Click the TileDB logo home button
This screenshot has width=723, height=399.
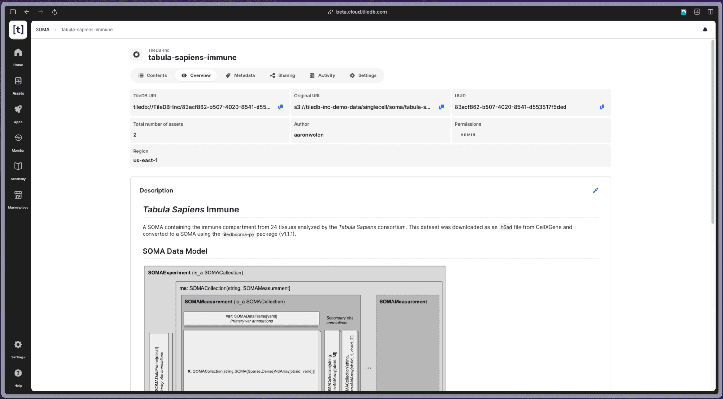point(18,30)
